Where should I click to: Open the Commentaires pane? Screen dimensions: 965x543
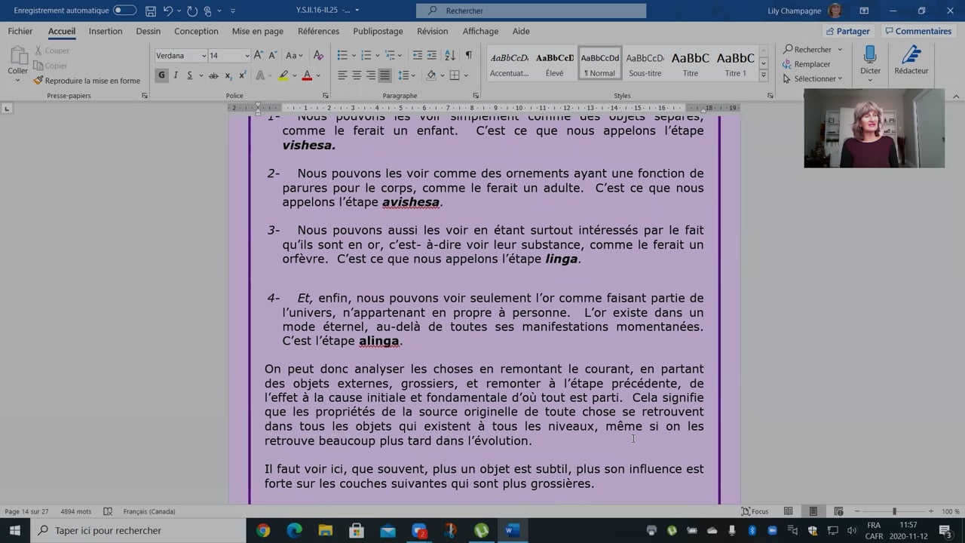[918, 31]
